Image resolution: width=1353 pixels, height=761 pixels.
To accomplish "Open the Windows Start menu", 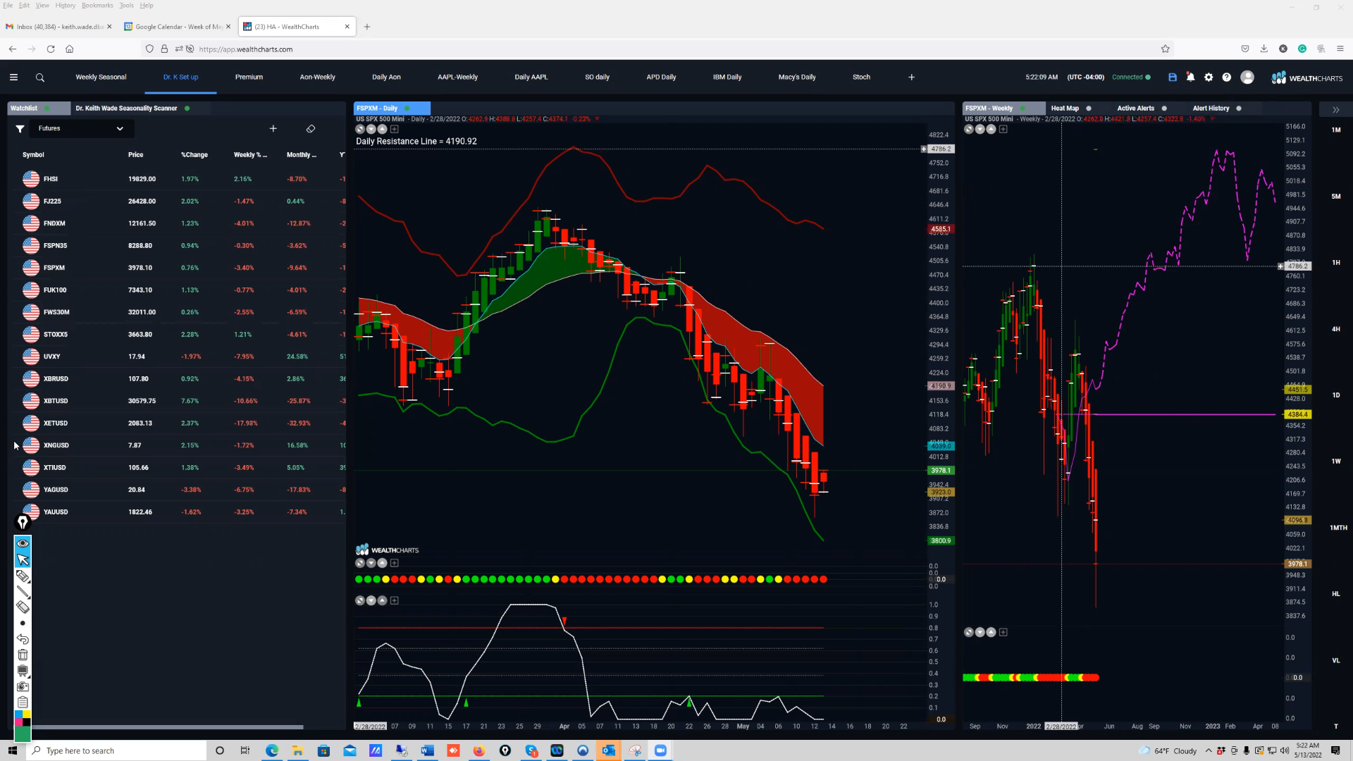I will click(x=13, y=750).
